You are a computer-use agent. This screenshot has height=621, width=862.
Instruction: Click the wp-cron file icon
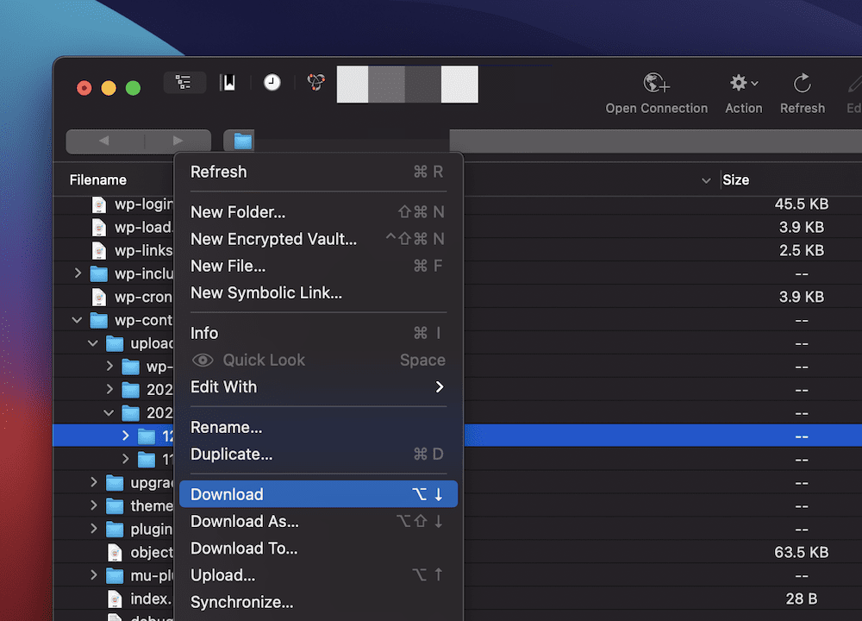point(99,297)
